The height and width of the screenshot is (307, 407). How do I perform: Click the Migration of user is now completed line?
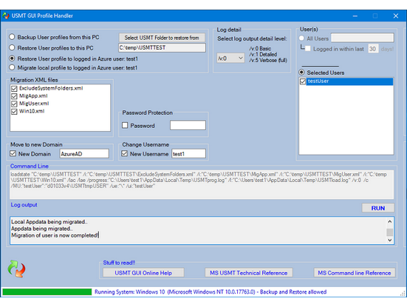click(55, 235)
